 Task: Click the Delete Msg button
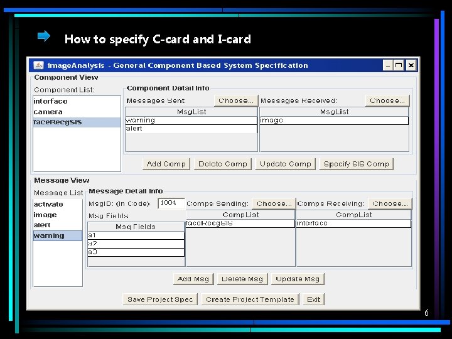(242, 279)
